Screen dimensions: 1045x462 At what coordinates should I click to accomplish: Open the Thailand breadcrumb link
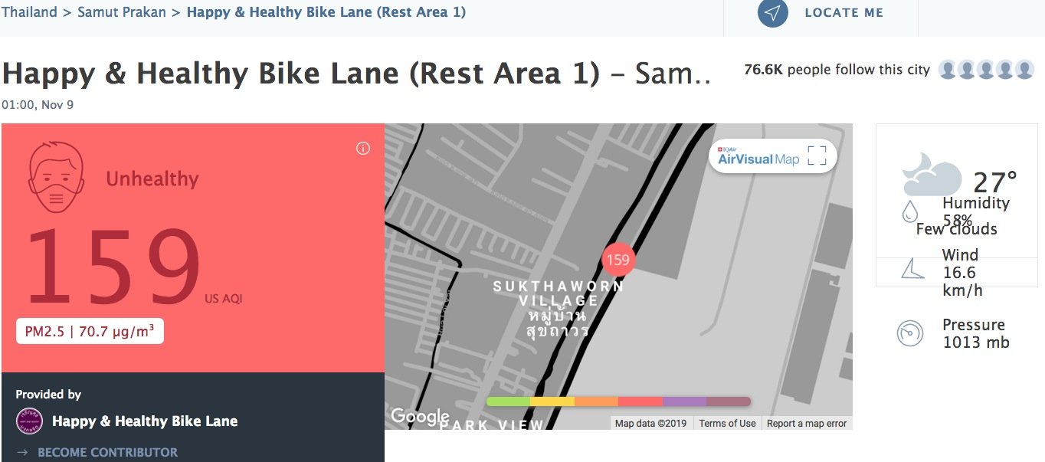coord(29,12)
